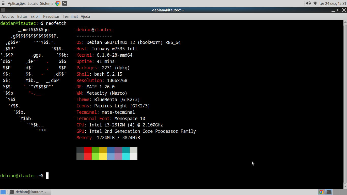
Task: Click the DE MATE 1.26.0 line
Action: (96, 87)
